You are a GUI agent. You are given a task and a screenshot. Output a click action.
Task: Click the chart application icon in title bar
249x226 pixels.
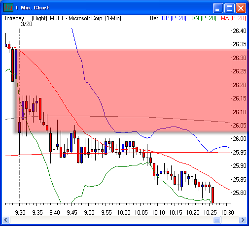tap(8, 7)
